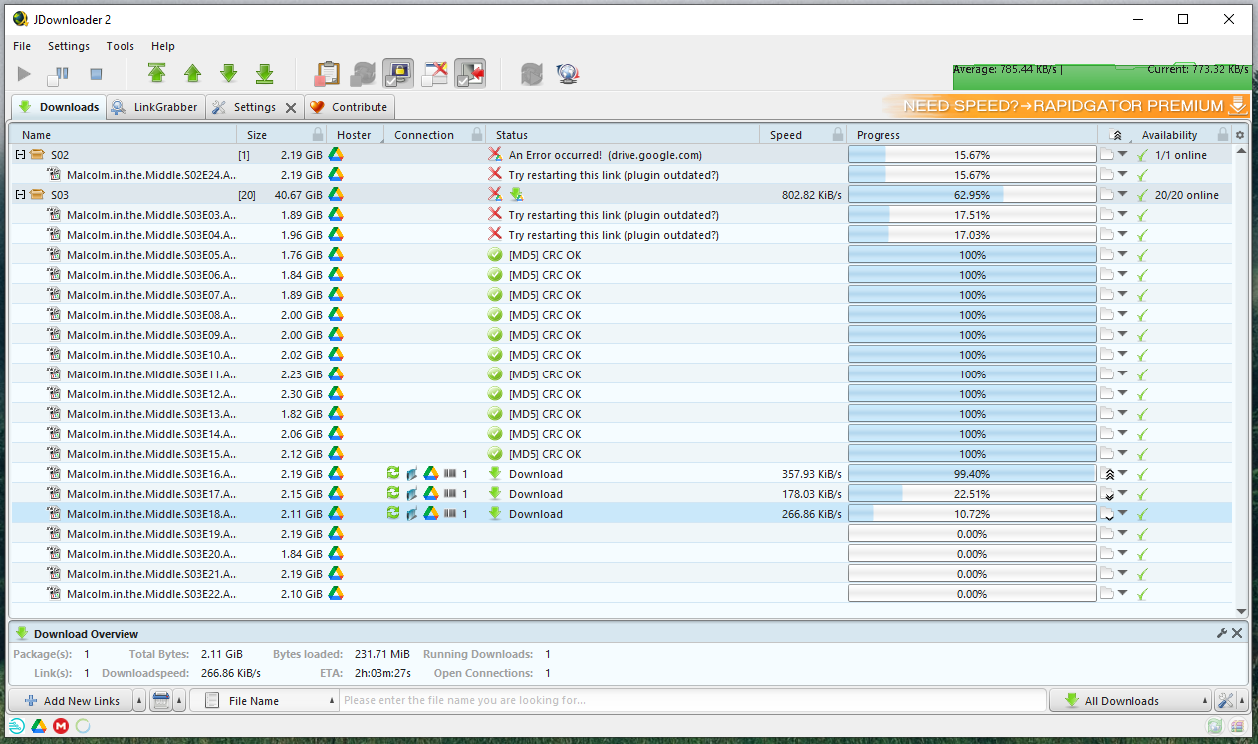Toggle the Clipboard Observer button
This screenshot has height=744, width=1258.
click(x=327, y=73)
